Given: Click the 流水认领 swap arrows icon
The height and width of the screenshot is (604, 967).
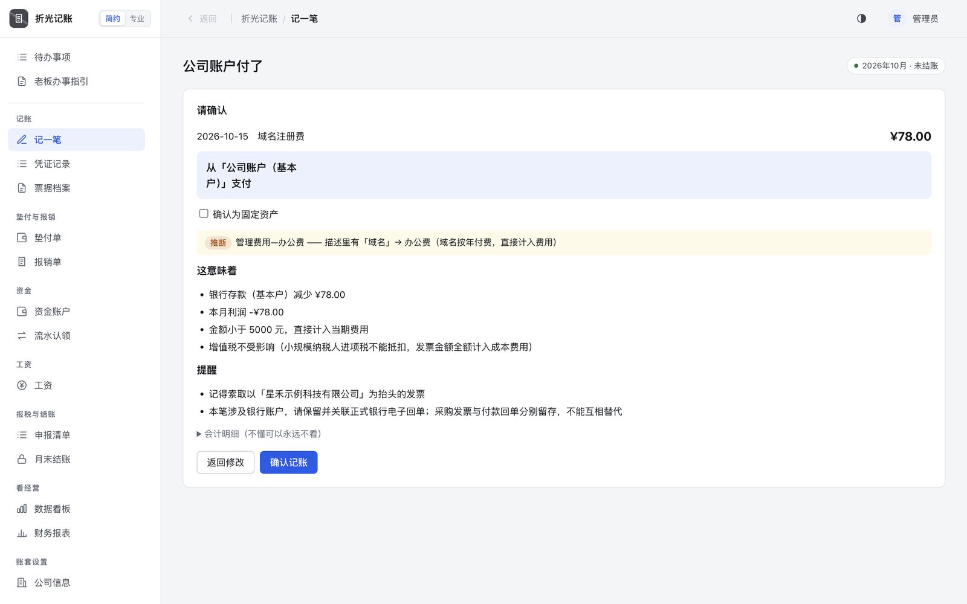Looking at the screenshot, I should click(x=22, y=336).
